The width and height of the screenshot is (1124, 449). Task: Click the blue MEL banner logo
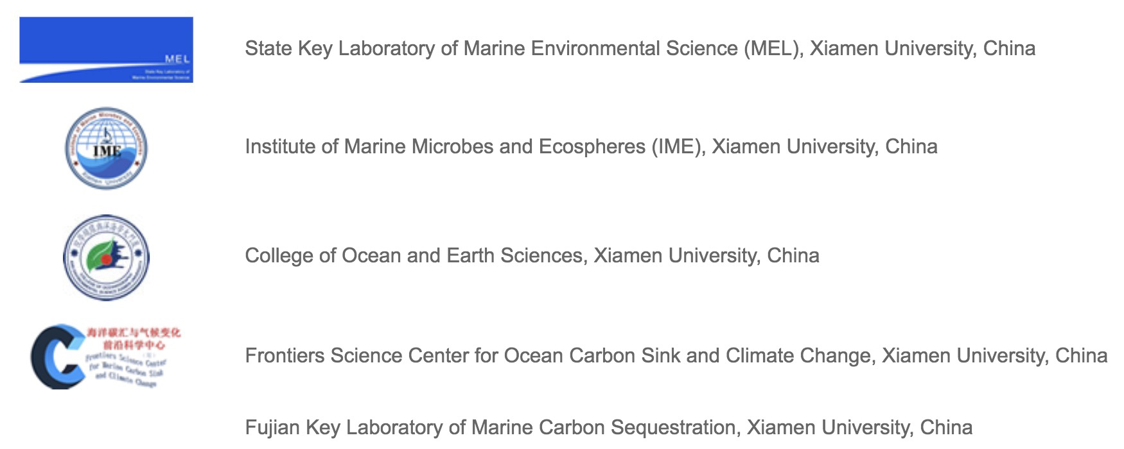pos(106,49)
